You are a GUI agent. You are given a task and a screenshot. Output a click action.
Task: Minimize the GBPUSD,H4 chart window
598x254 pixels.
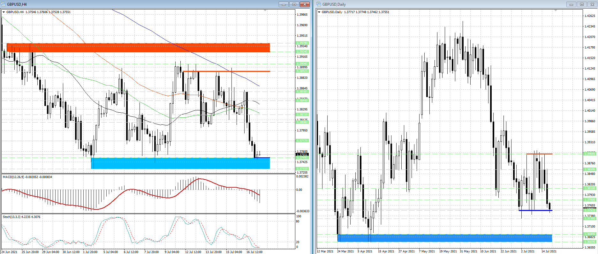283,4
